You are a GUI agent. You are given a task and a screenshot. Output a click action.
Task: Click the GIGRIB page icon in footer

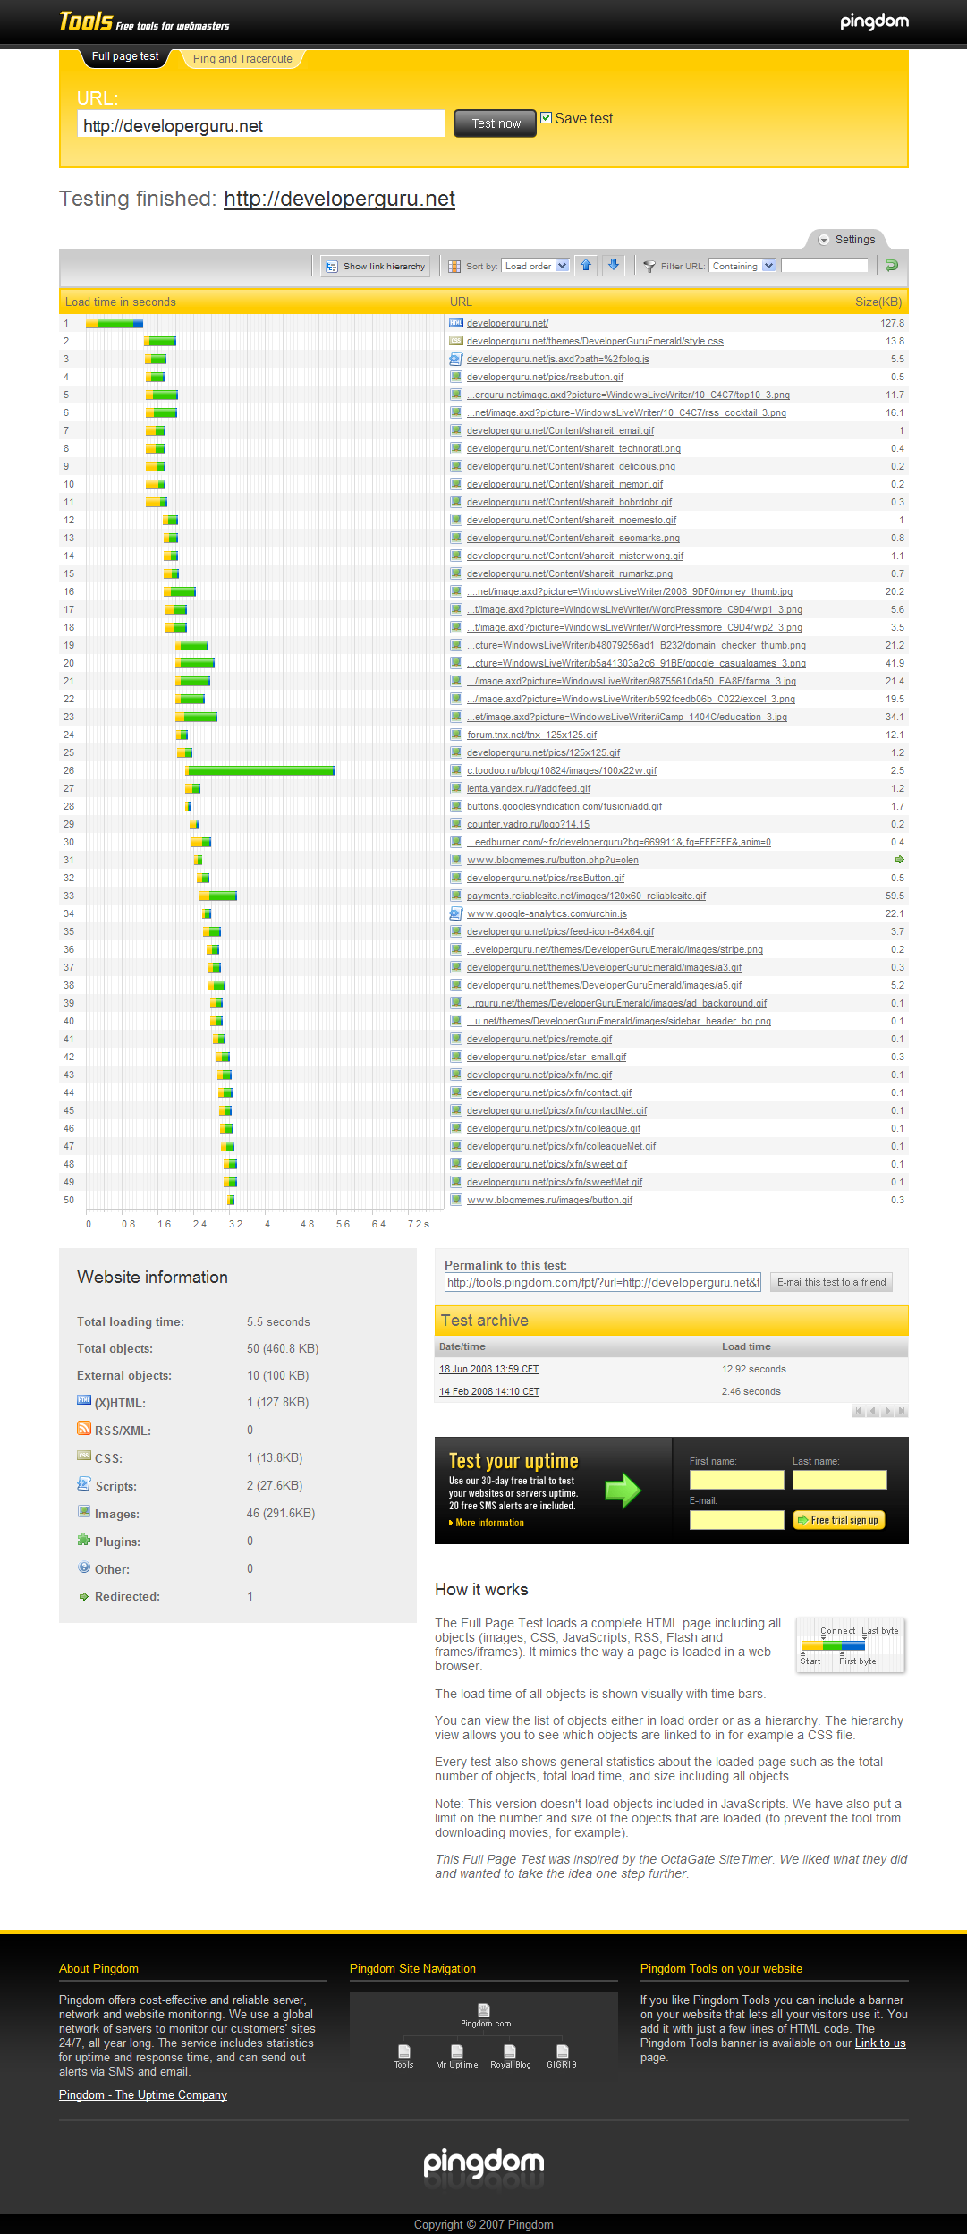point(562,2052)
